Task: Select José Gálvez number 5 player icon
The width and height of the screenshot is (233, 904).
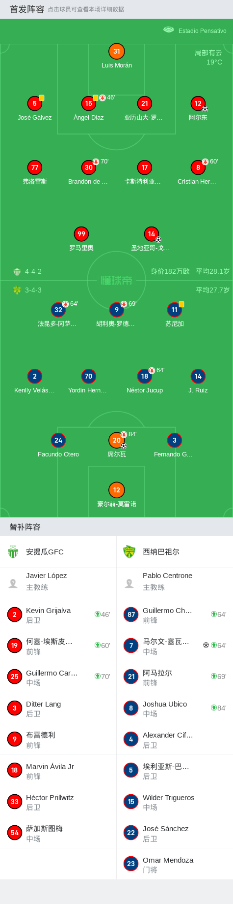Action: tap(35, 103)
